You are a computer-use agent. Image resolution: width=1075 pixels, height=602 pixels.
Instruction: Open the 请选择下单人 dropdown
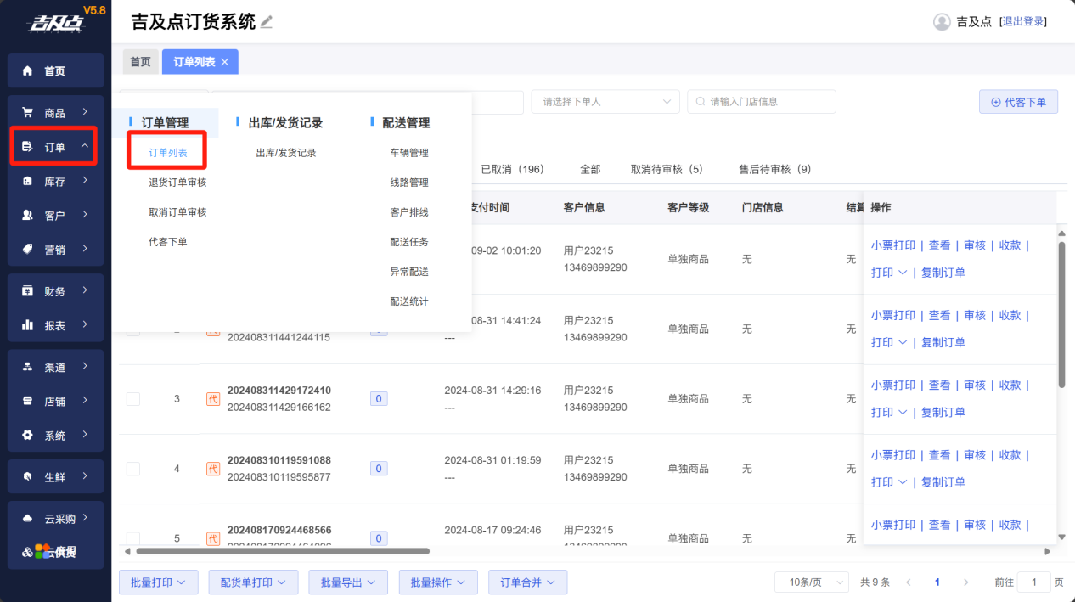[x=605, y=102]
